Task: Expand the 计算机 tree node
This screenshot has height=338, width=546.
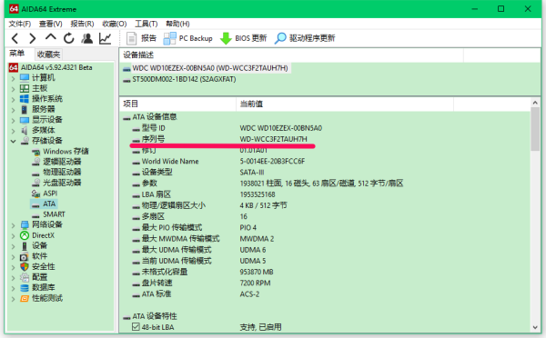Action: 14,78
